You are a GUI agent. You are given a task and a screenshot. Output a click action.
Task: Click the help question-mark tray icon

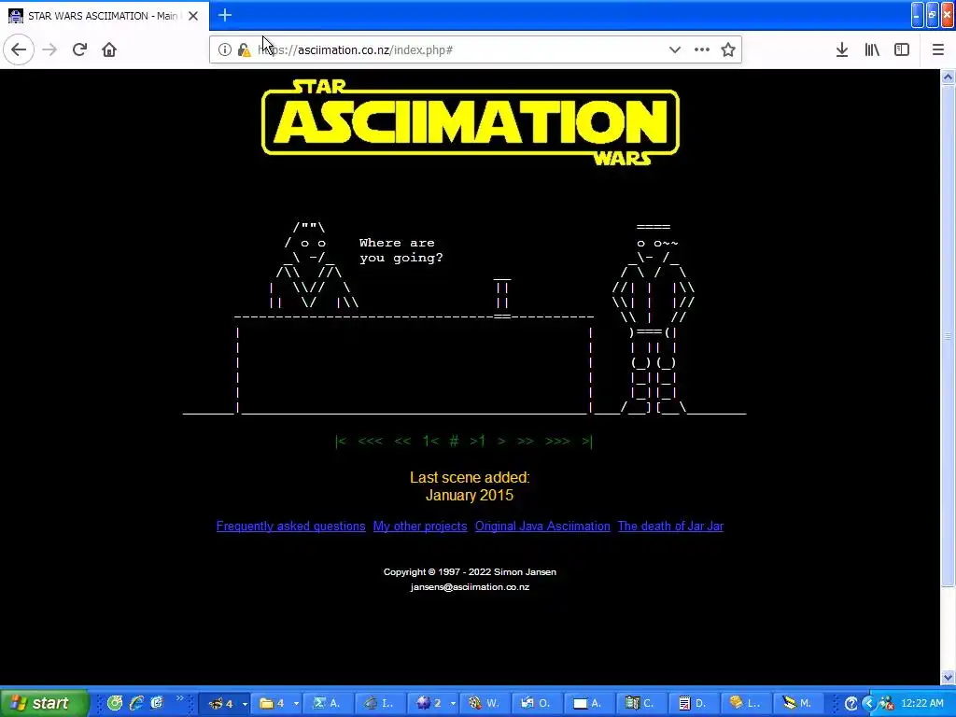point(851,704)
